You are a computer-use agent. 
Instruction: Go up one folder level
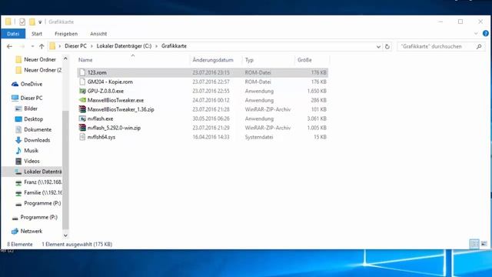[42, 46]
